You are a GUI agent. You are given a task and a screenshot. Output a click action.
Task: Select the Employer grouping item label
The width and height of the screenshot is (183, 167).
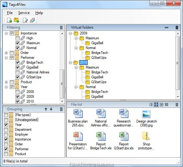tap(21, 134)
